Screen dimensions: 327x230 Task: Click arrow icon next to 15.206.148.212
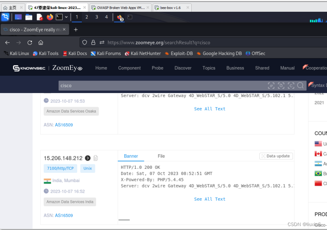(88, 158)
